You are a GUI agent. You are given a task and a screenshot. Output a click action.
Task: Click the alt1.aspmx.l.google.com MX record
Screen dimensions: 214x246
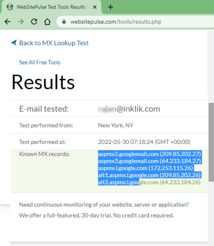[x=149, y=175]
